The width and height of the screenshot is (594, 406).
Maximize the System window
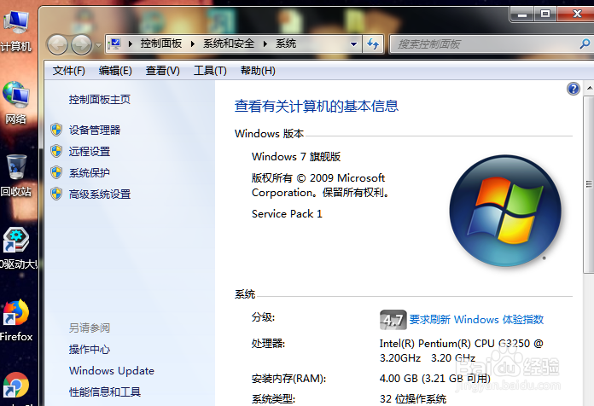coord(545,14)
